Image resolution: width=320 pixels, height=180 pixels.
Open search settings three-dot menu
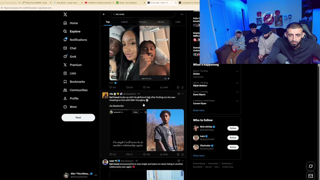click(x=182, y=14)
